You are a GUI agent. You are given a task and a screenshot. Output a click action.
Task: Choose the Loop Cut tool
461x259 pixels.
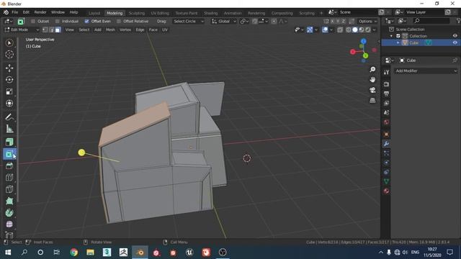9,178
